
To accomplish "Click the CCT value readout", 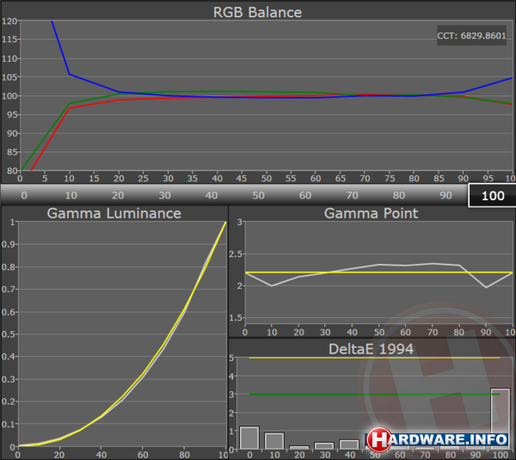I will [x=472, y=39].
